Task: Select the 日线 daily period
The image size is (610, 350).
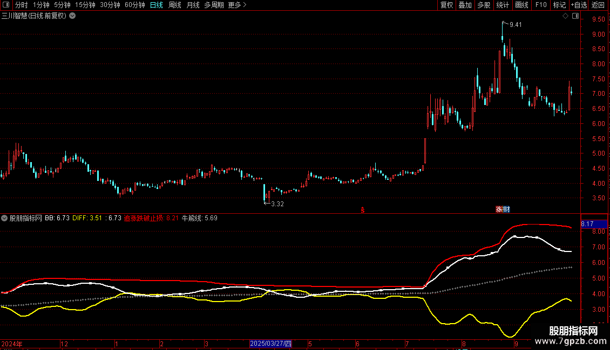Action: 157,5
